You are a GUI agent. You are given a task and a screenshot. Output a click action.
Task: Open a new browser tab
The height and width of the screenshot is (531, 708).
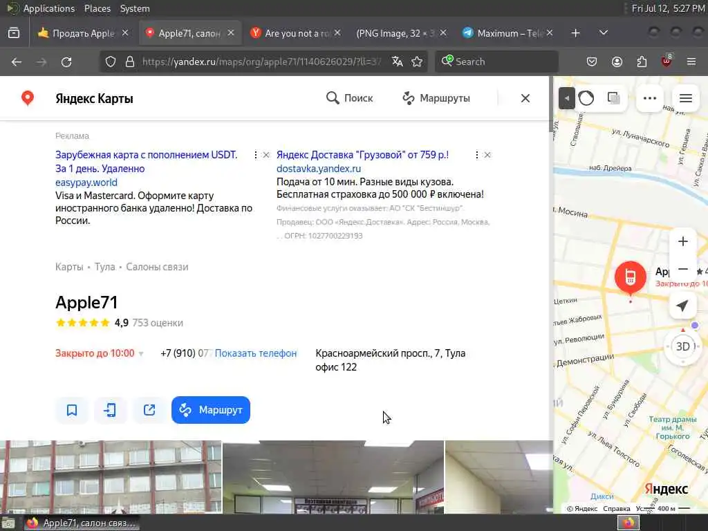(575, 33)
